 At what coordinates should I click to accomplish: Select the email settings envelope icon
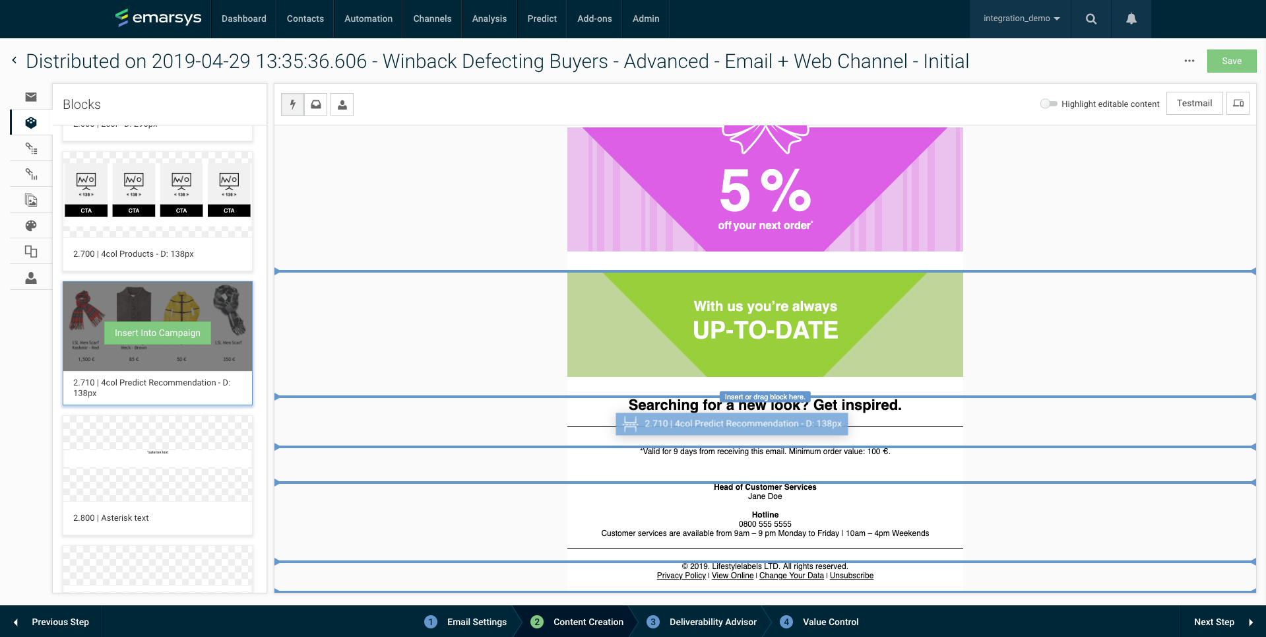tap(30, 97)
